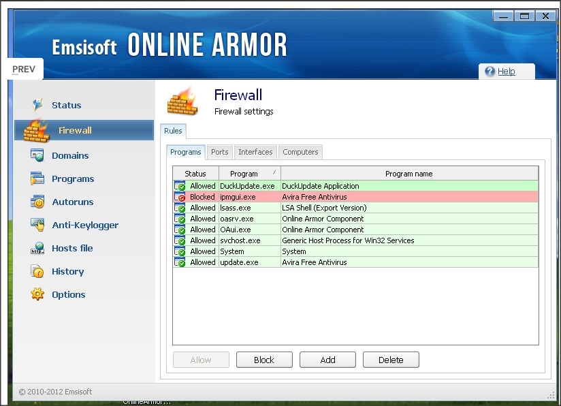
Task: Click 'LSA Shell (Export Version)' program name
Action: pyautogui.click(x=324, y=208)
